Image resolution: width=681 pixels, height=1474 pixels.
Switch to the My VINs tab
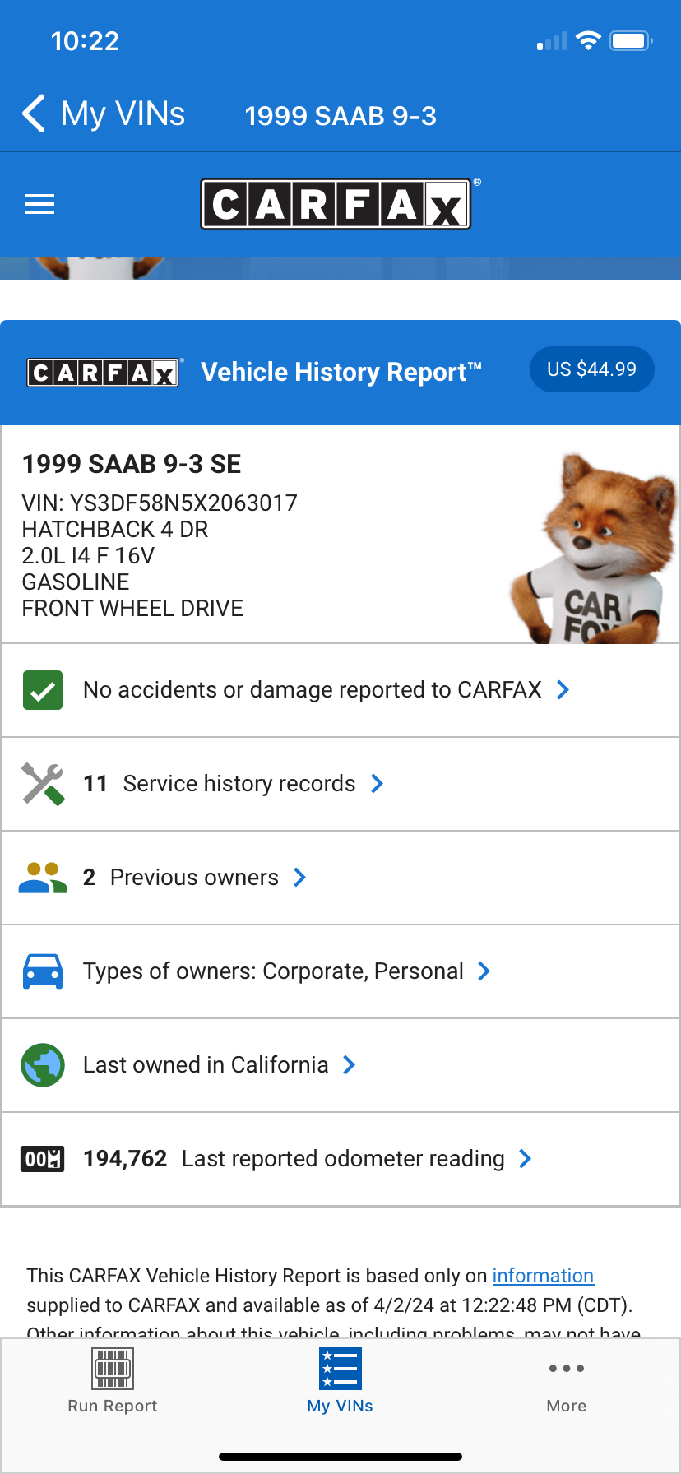coord(340,1382)
